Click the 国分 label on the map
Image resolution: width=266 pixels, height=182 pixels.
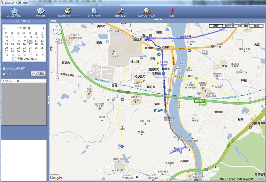[114, 86]
